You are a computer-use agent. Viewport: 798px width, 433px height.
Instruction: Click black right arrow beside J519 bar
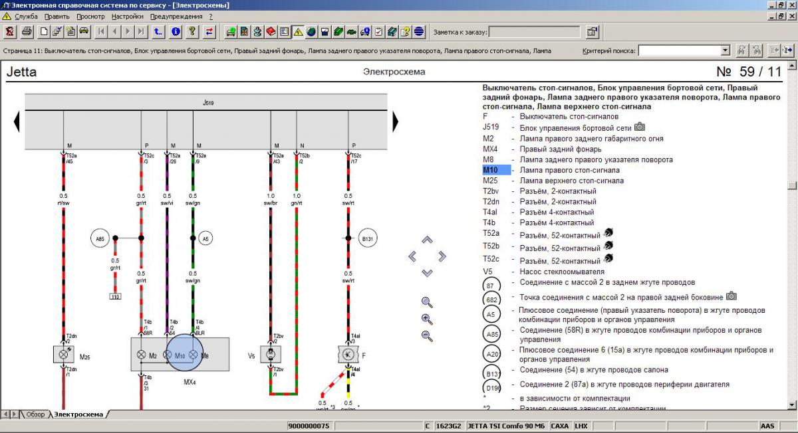coord(395,122)
